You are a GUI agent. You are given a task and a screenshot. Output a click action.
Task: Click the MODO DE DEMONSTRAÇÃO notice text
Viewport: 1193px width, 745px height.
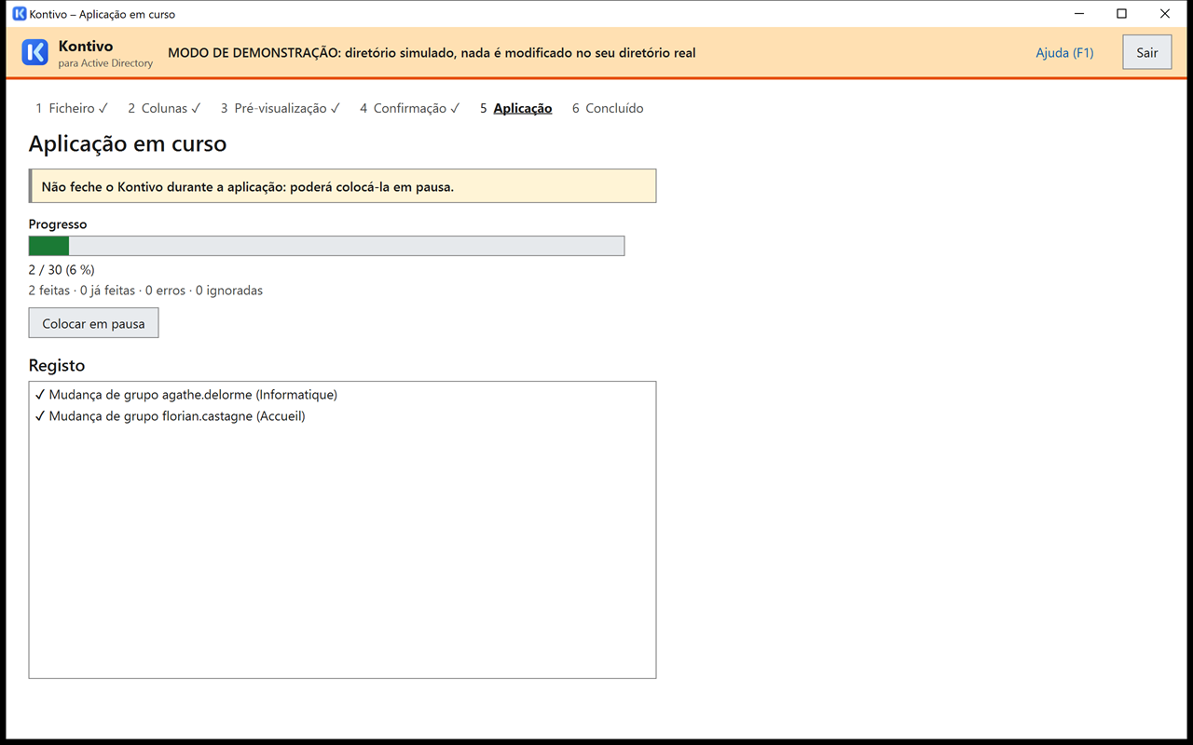tap(432, 53)
